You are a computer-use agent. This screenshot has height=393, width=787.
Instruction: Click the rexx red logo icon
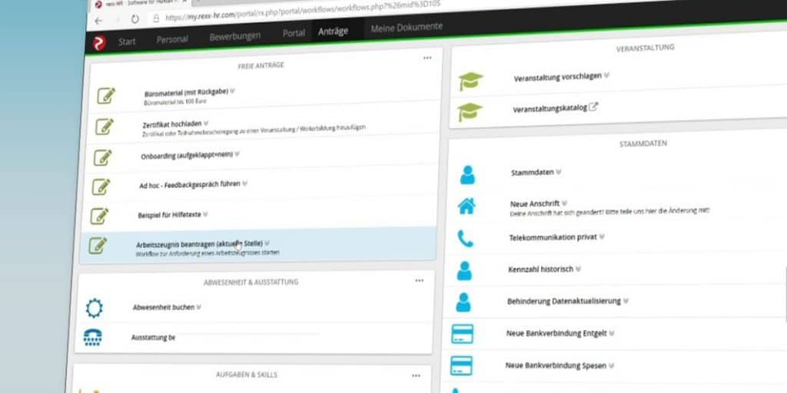(x=98, y=42)
